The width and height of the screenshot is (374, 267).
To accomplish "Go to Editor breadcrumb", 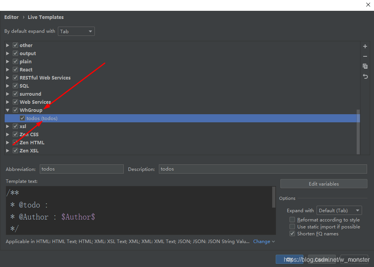I will coord(11,17).
